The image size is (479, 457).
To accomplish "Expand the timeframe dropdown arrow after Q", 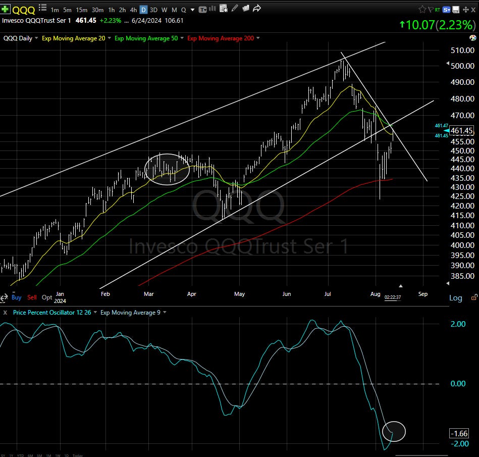I will coord(192,10).
